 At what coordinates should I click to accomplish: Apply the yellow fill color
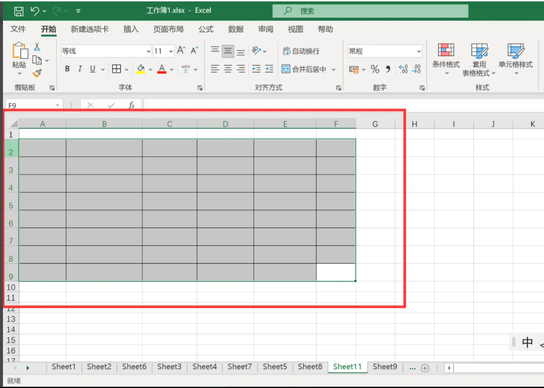(141, 69)
